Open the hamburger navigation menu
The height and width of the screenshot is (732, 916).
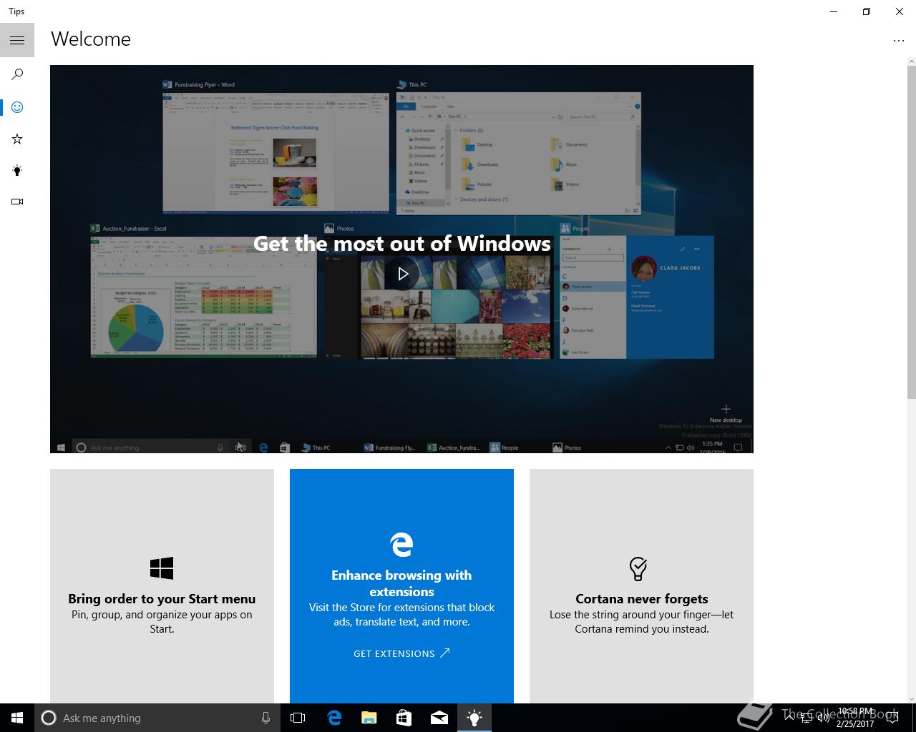(17, 40)
